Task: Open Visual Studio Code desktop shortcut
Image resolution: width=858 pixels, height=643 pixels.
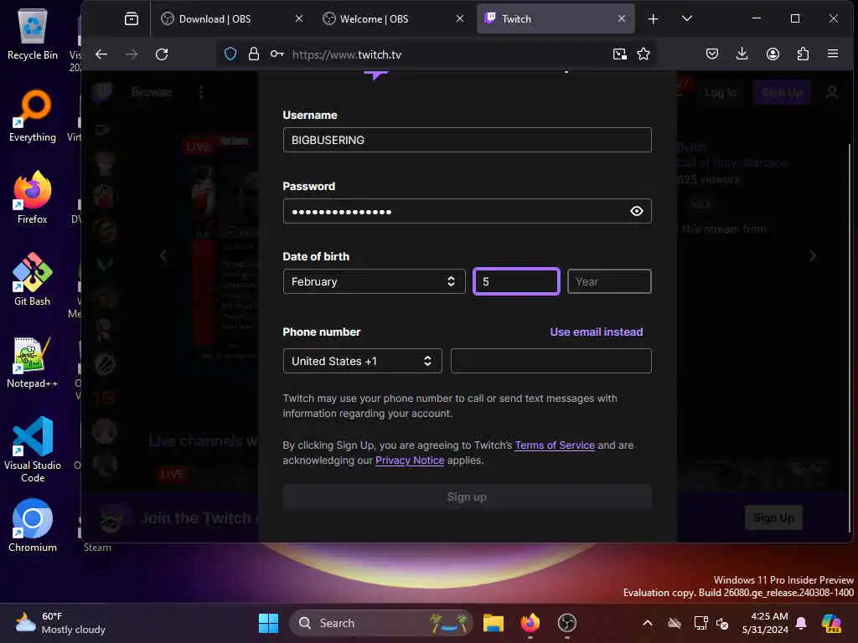Action: click(x=33, y=450)
